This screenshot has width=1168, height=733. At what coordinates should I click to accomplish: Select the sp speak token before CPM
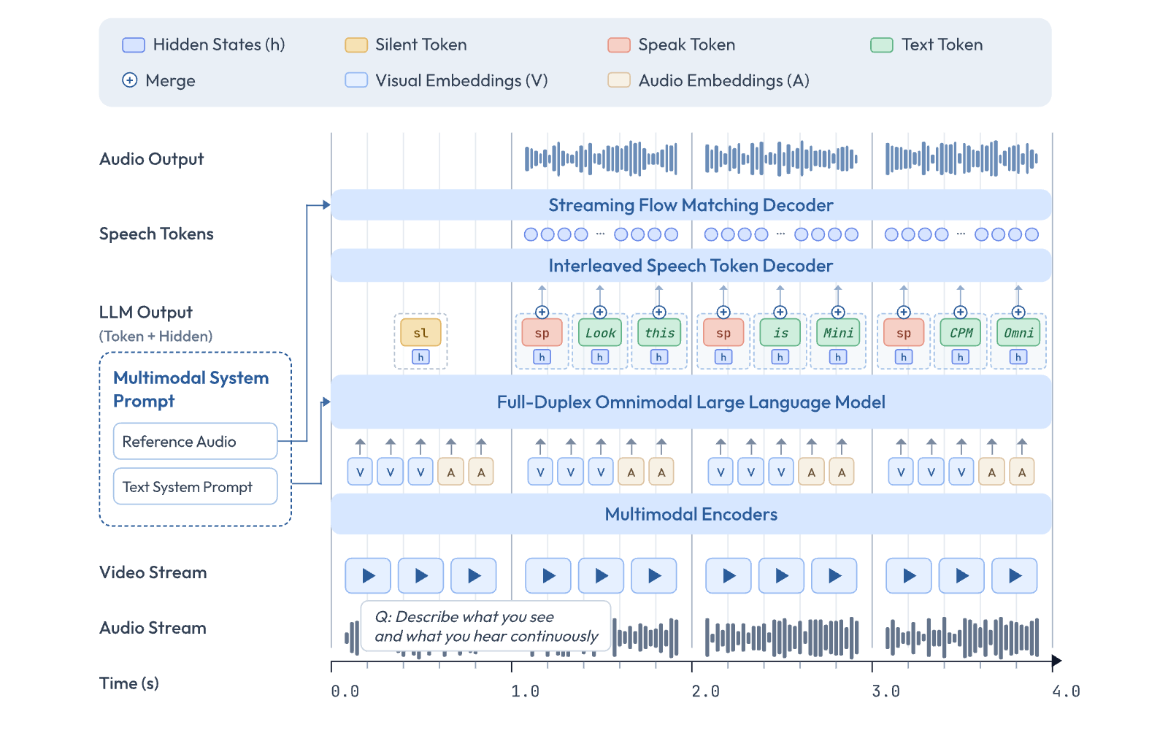point(904,333)
